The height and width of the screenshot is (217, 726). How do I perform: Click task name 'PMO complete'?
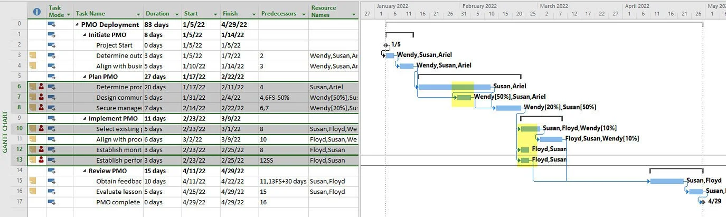117,202
